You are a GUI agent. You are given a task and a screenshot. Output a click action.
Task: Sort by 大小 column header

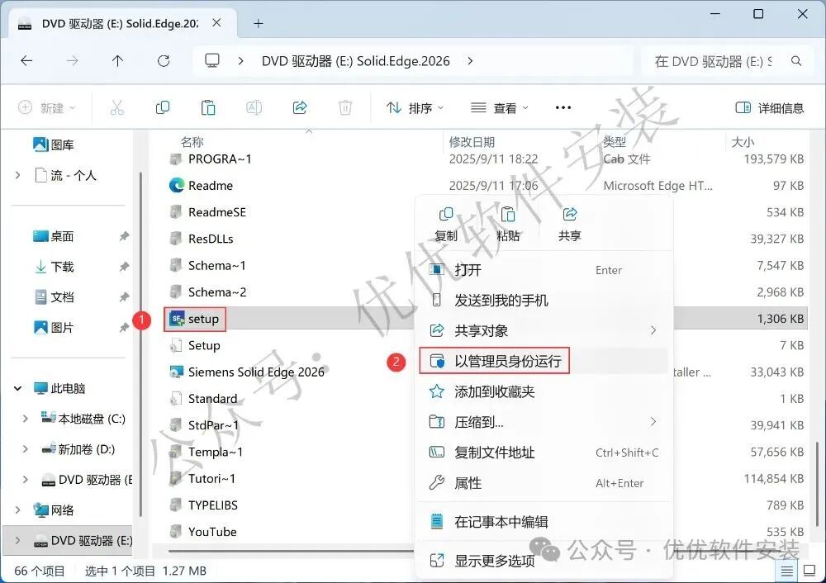743,142
